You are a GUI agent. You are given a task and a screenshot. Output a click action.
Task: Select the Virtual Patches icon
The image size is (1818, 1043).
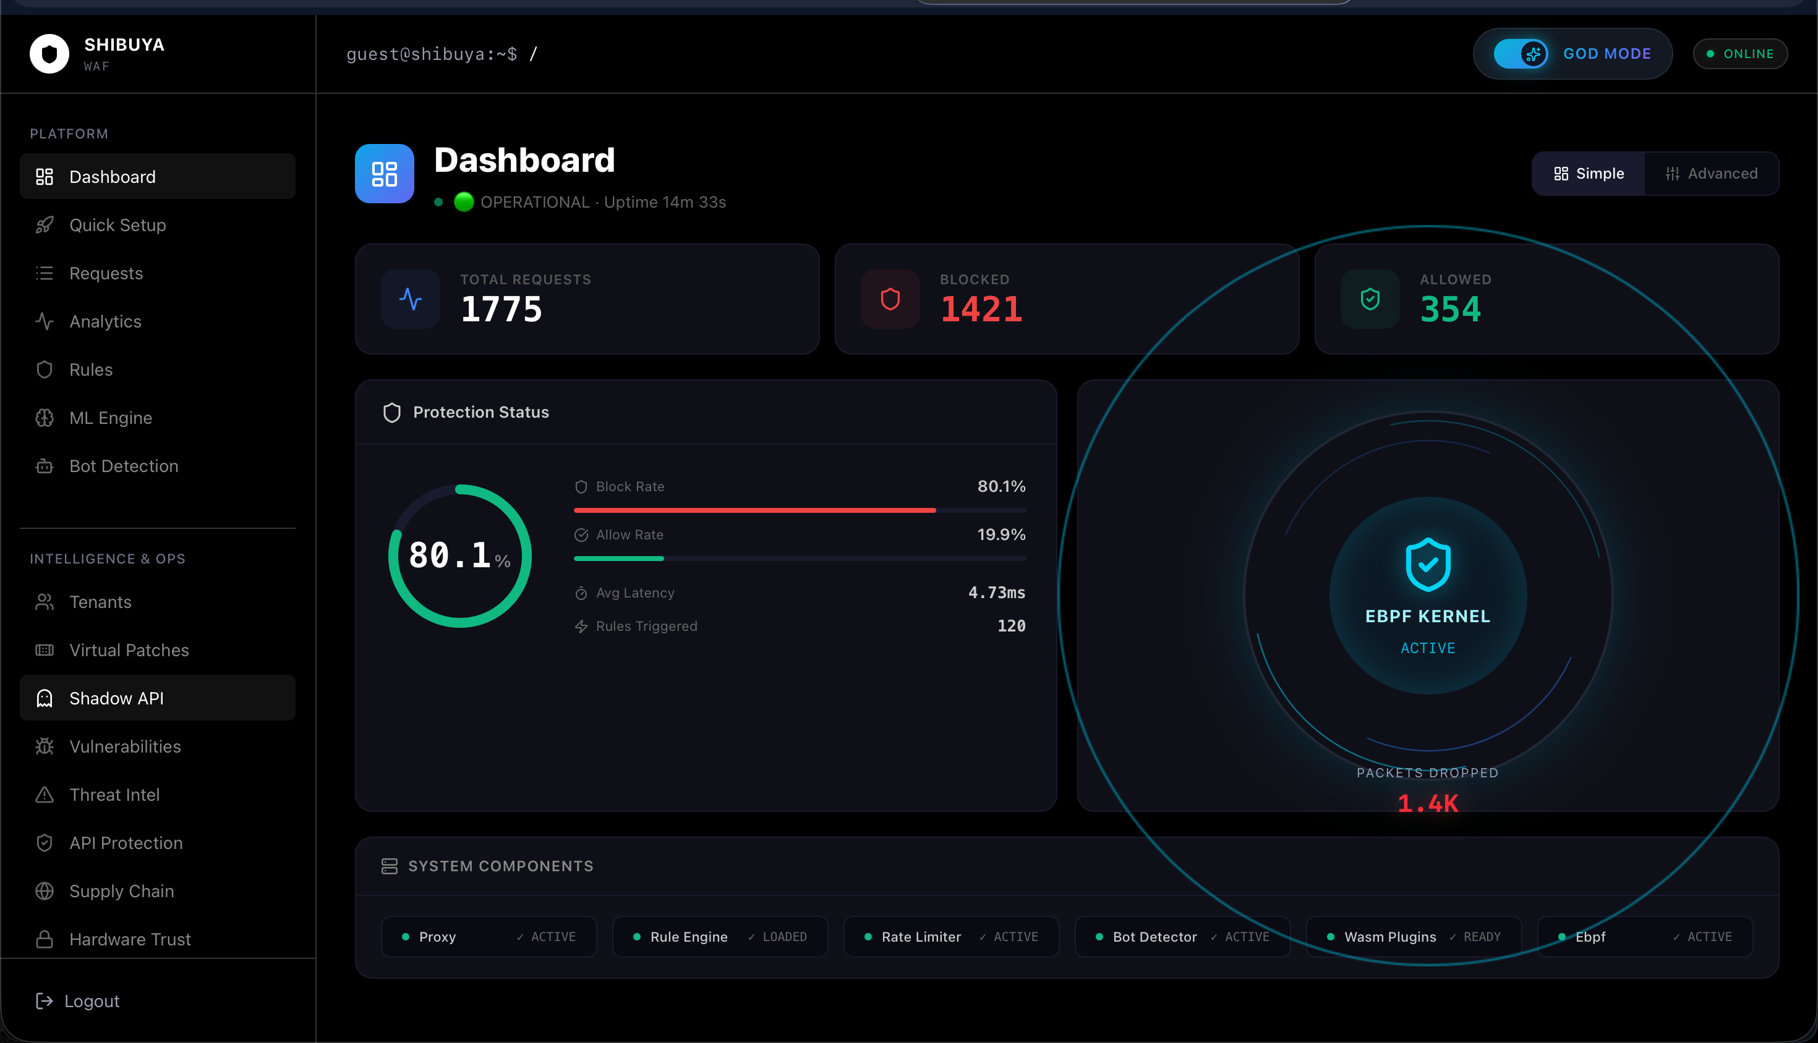point(45,651)
